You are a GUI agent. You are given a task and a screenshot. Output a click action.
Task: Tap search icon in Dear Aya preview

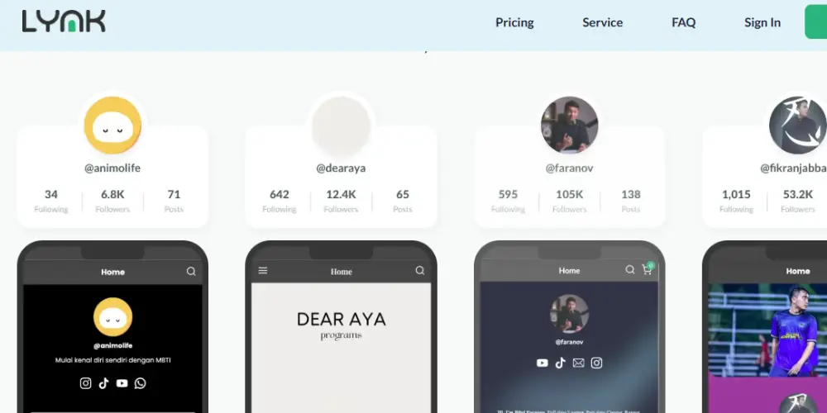pos(420,270)
